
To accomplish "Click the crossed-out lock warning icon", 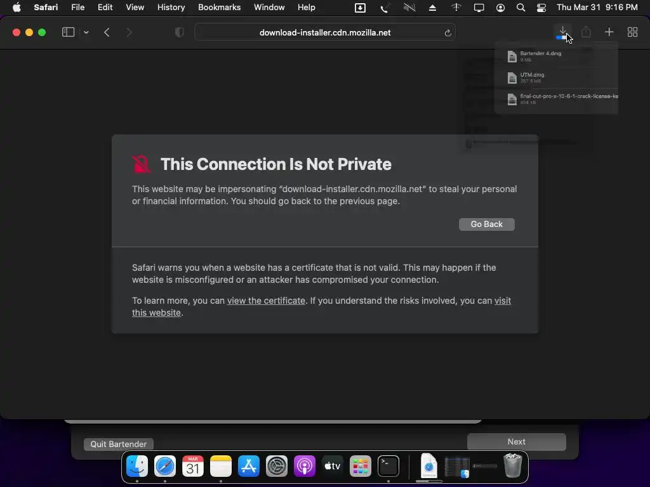I will pyautogui.click(x=142, y=164).
